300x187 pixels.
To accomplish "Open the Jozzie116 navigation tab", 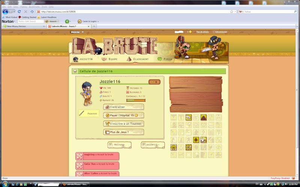I will pos(83,59).
